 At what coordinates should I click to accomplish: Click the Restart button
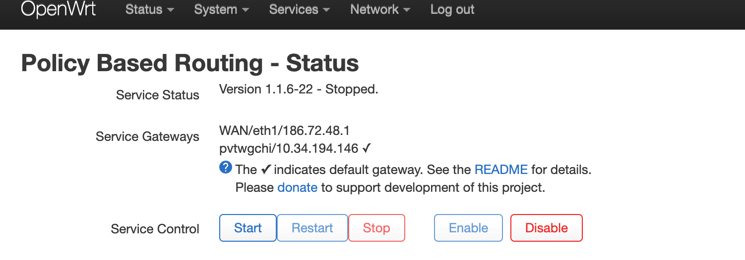[312, 228]
